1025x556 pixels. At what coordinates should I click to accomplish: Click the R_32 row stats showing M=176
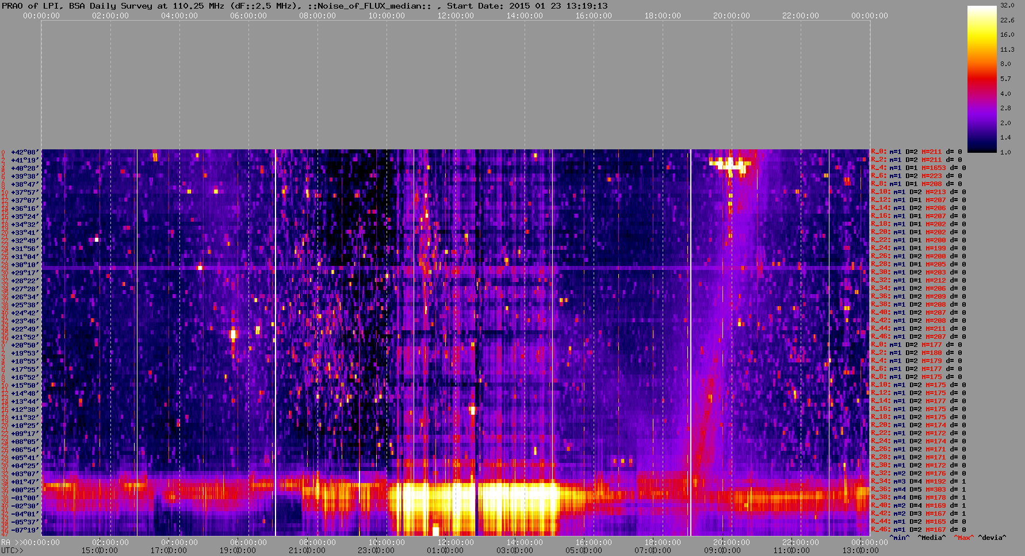[919, 474]
